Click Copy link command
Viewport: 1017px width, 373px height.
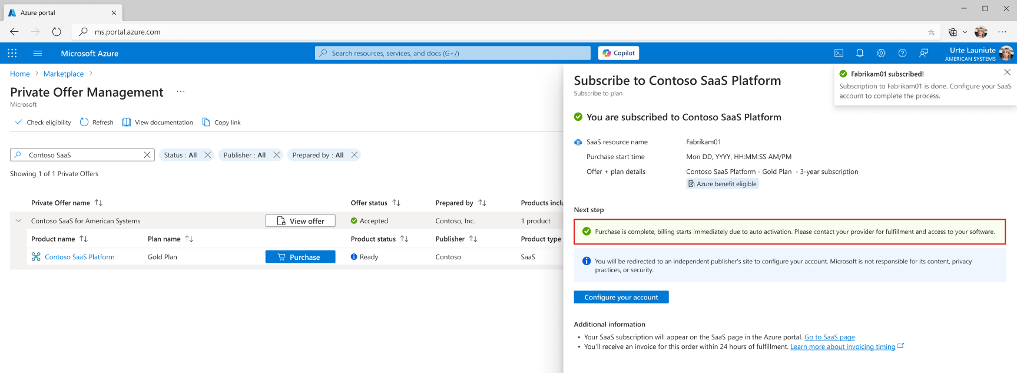point(221,122)
